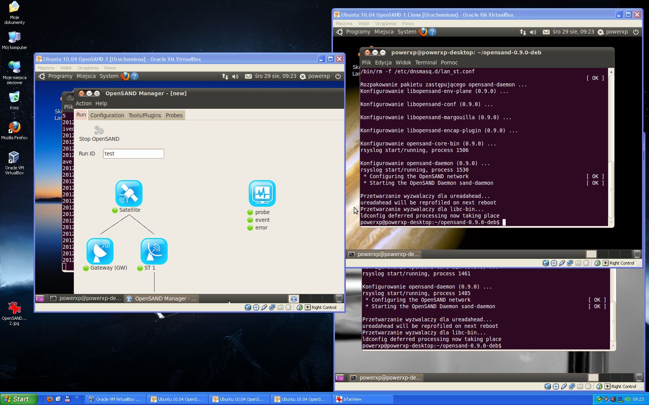Screen dimensions: 649x405
Task: Click the error status indicator
Action: (x=250, y=228)
